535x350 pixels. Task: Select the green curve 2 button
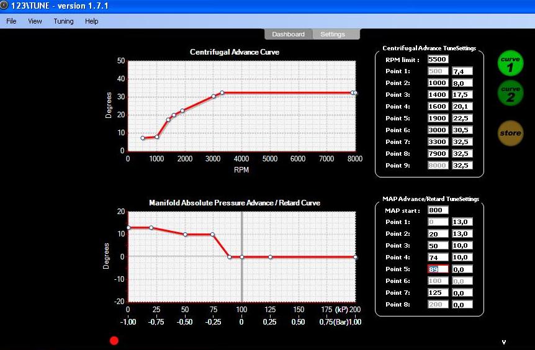tap(510, 94)
